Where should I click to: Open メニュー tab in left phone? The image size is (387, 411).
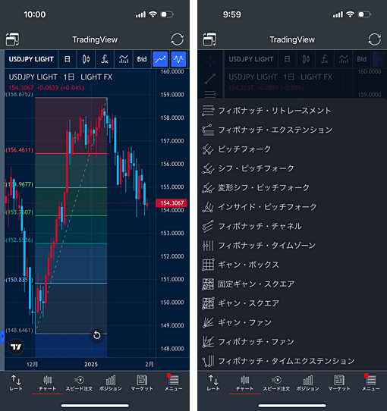[x=174, y=383]
